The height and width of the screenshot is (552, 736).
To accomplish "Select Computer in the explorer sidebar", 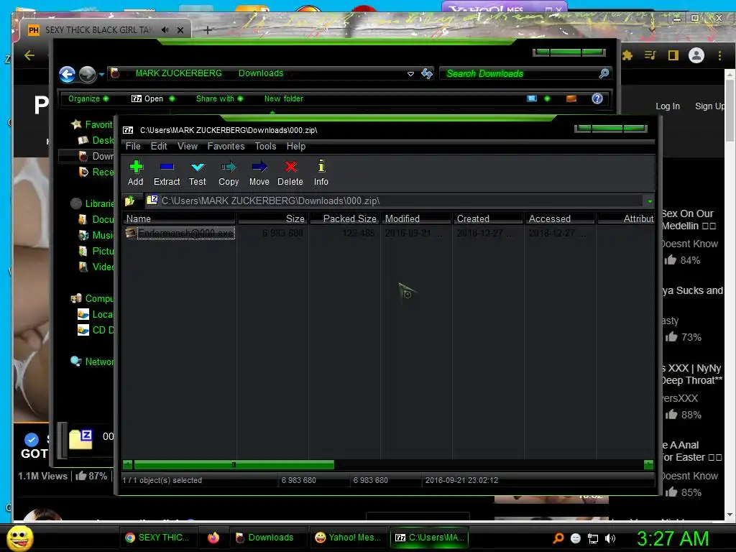I will [x=92, y=298].
